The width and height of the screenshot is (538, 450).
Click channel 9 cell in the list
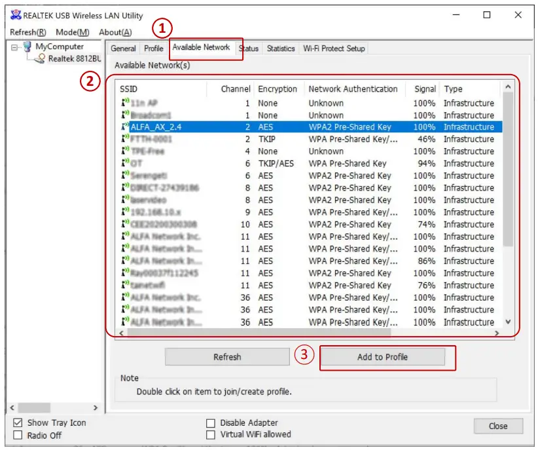pyautogui.click(x=247, y=212)
